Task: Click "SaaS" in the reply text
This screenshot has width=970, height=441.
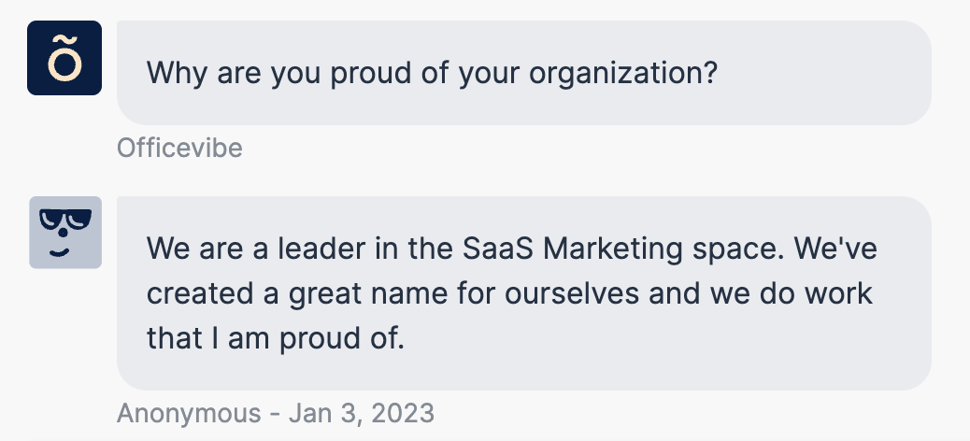Action: click(498, 249)
